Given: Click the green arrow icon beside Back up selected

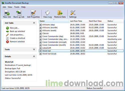Looking at the screenshot, I should click(x=7, y=31).
